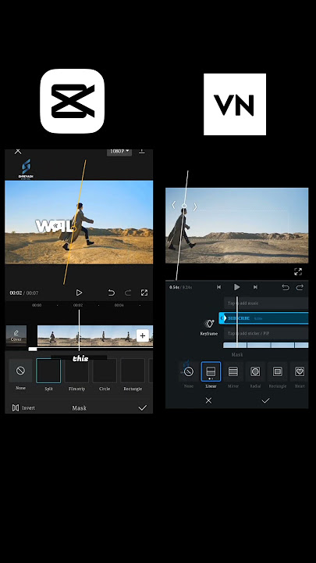Select the SUBSCRIBE text clip in VN
The image size is (316, 563).
tap(264, 318)
